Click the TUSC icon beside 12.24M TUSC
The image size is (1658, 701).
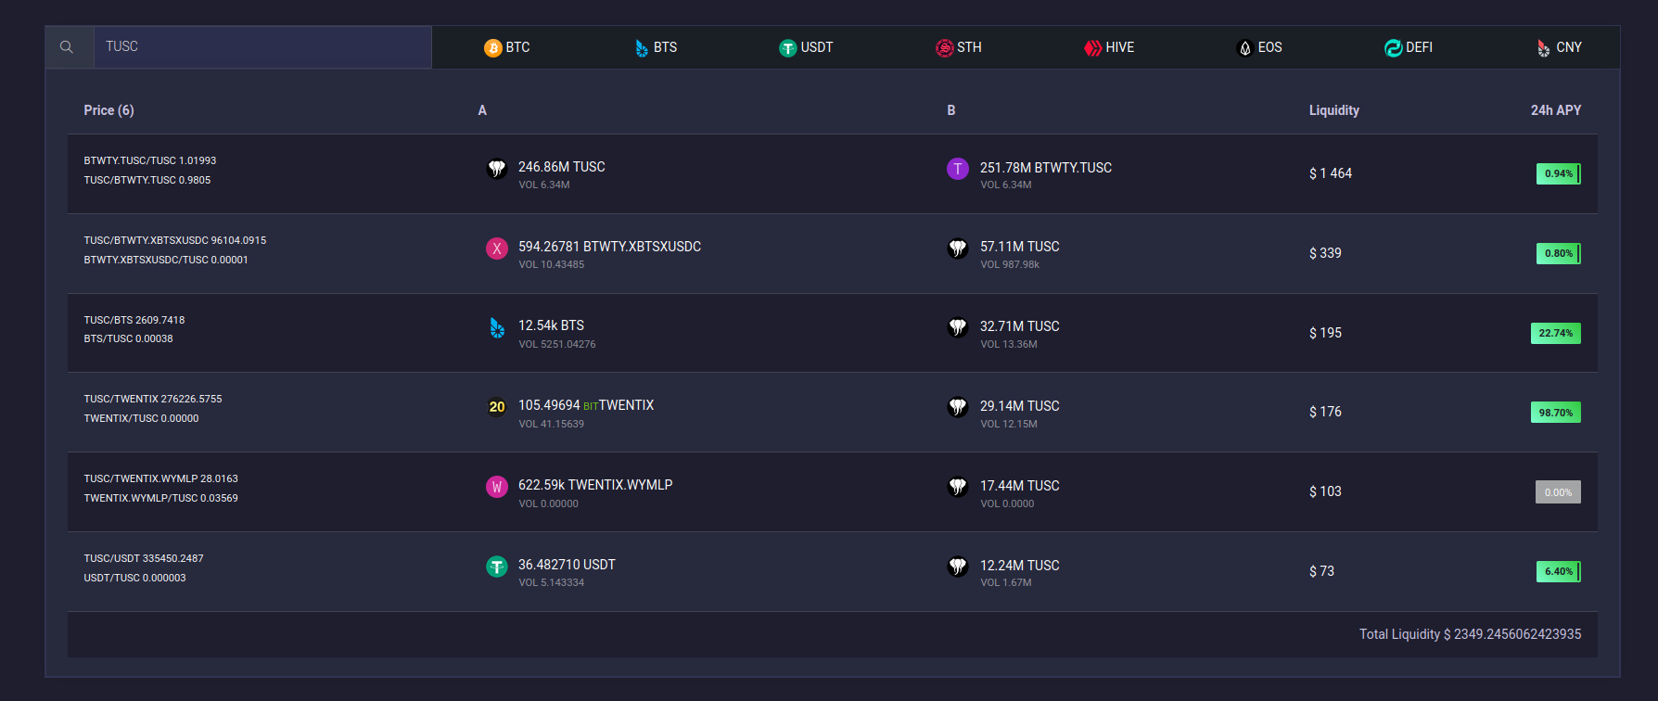958,567
